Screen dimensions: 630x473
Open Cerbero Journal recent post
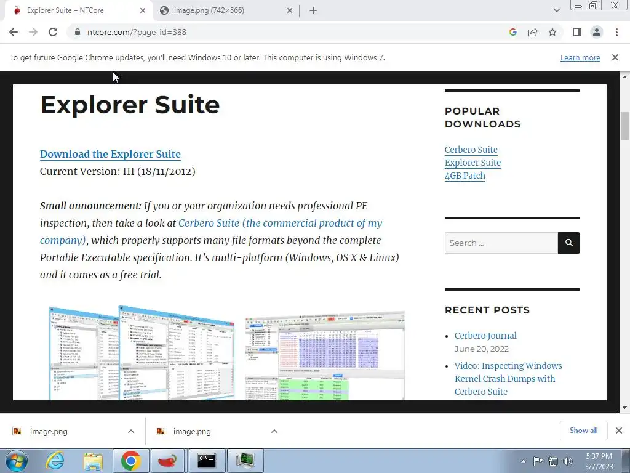pos(485,336)
